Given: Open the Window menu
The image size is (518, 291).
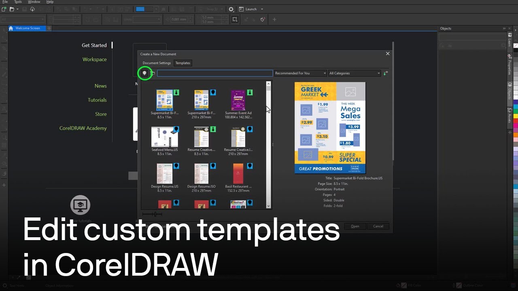Looking at the screenshot, I should click(34, 2).
